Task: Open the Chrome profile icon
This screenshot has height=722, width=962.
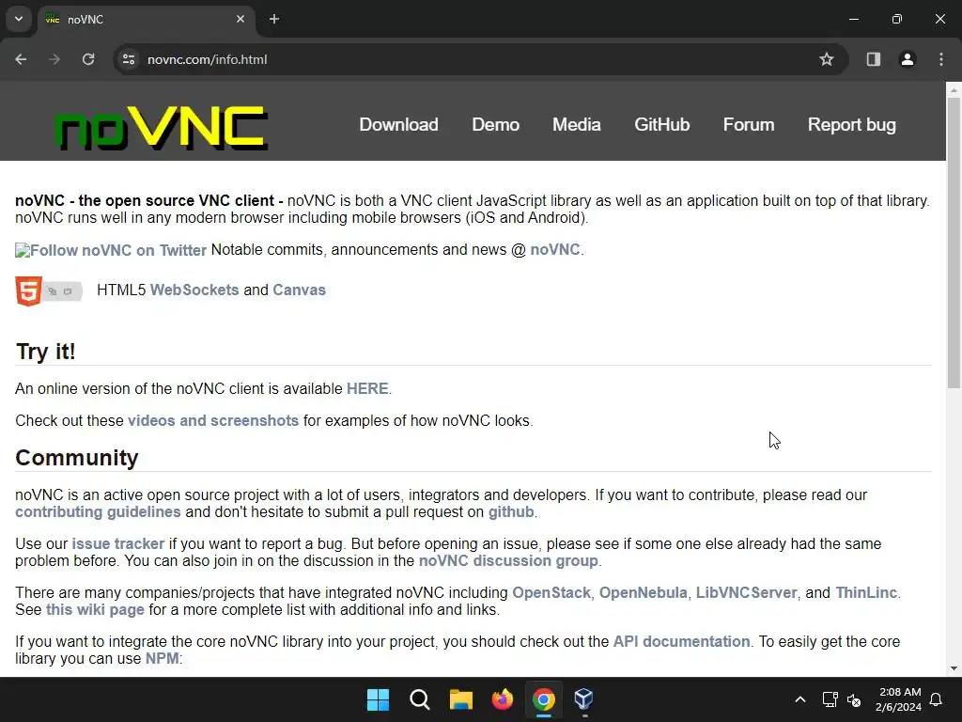Action: click(908, 59)
